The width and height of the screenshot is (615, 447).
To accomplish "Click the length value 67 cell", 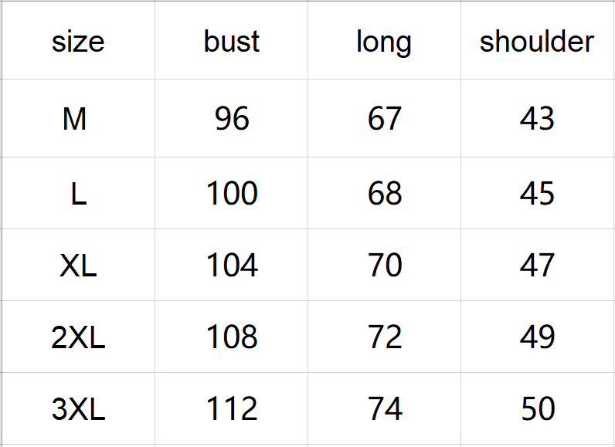I will [x=385, y=119].
